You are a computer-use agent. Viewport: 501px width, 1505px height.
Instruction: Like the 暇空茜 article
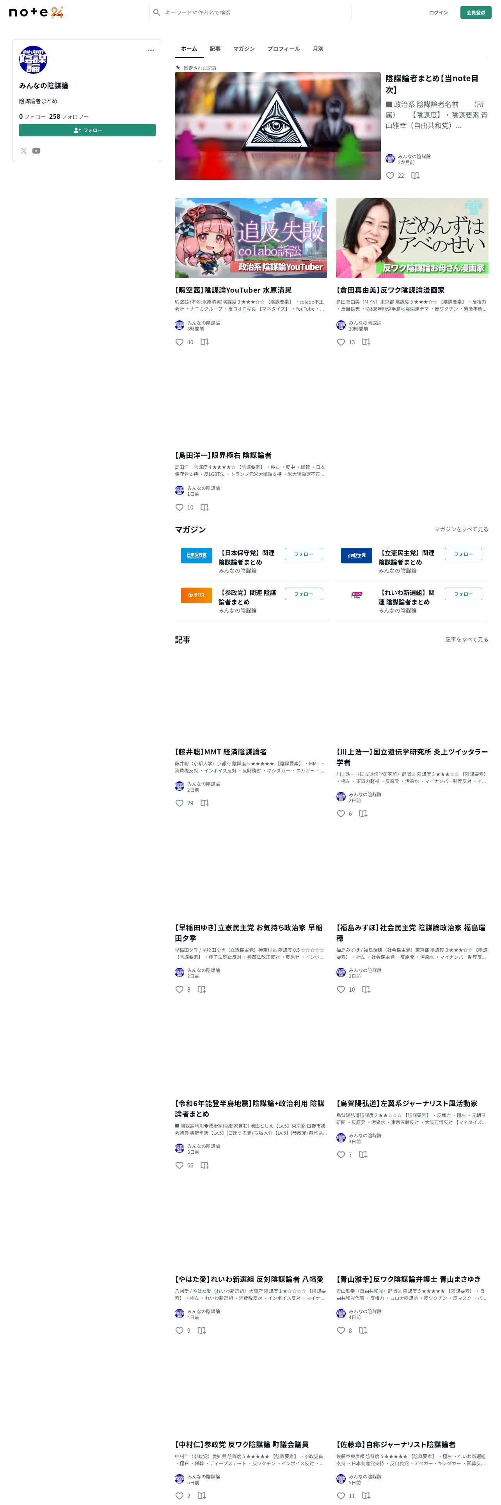(x=179, y=342)
